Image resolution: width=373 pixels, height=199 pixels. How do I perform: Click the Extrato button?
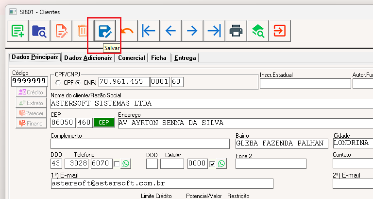pyautogui.click(x=31, y=103)
